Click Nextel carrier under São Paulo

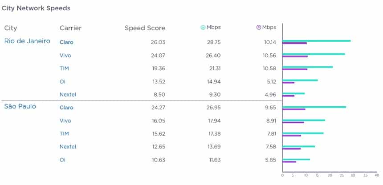click(x=68, y=147)
